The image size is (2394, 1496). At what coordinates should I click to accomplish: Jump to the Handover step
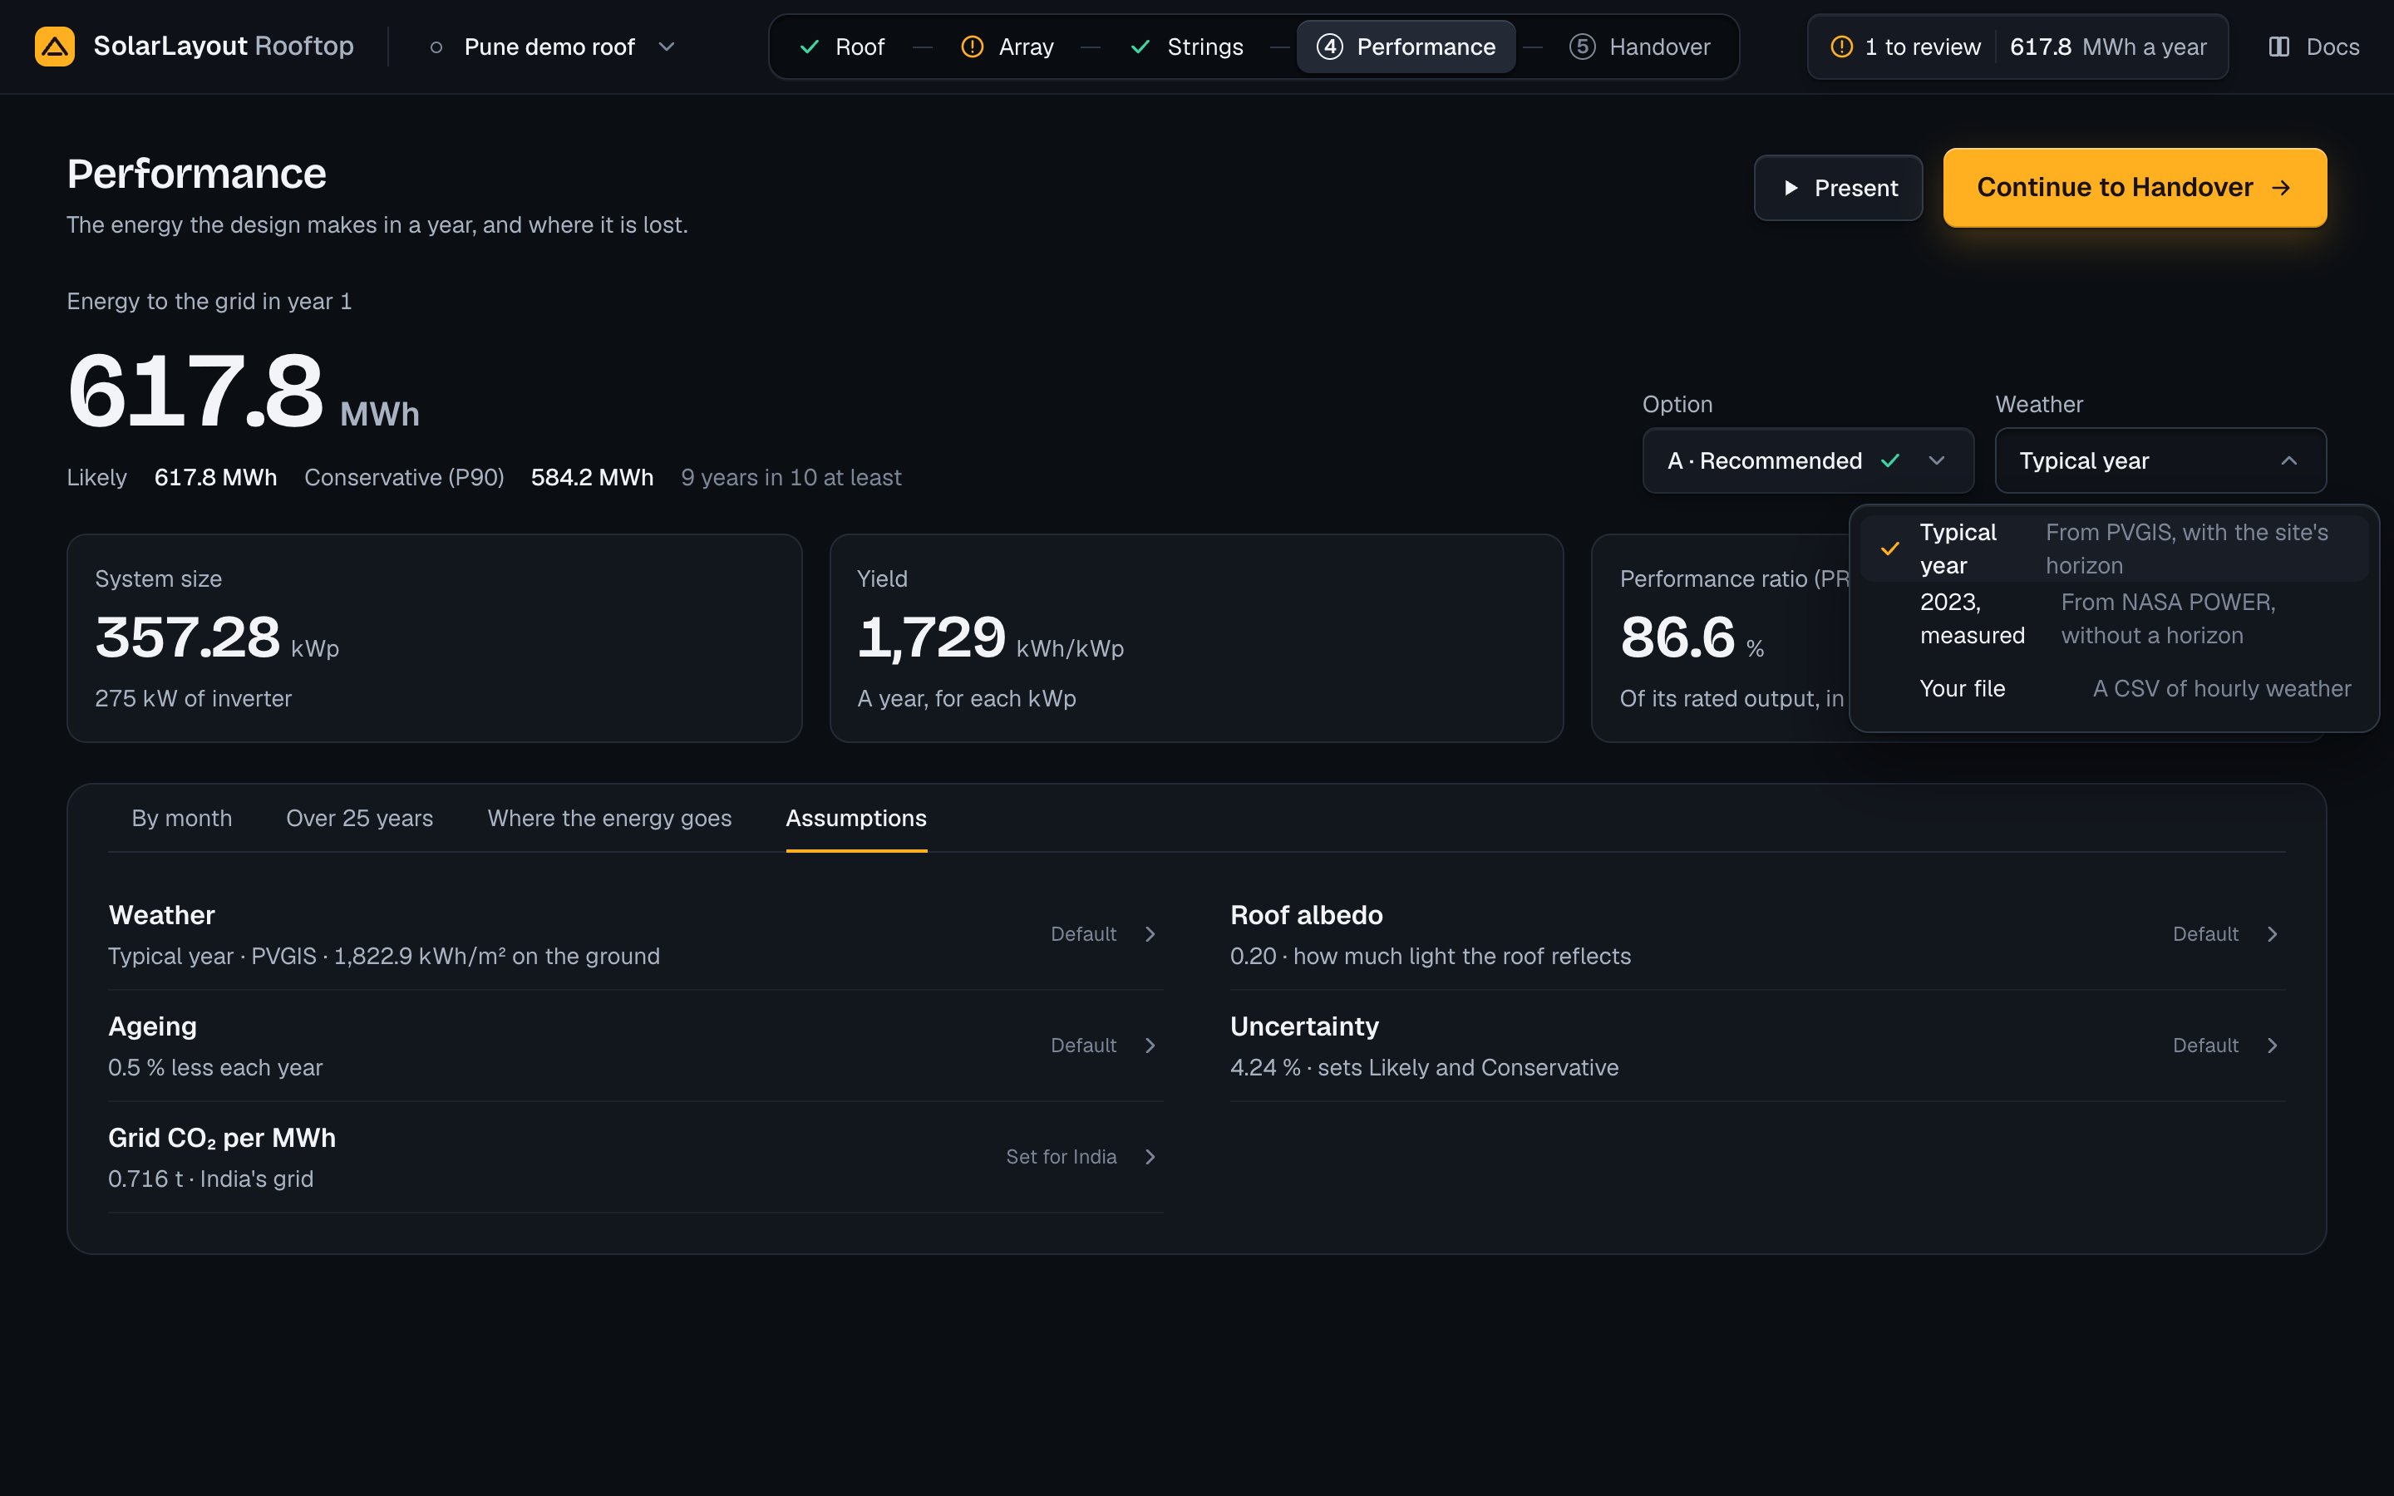[x=1639, y=47]
